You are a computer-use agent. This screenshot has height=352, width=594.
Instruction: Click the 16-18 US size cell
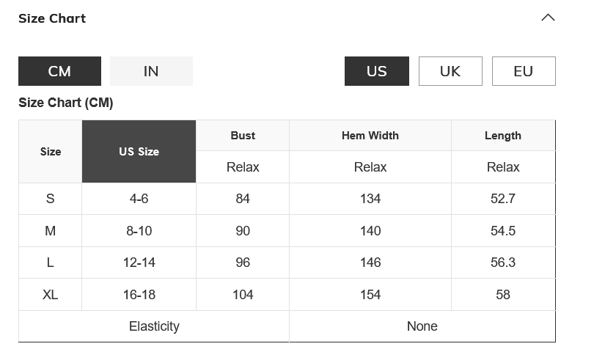(x=139, y=295)
